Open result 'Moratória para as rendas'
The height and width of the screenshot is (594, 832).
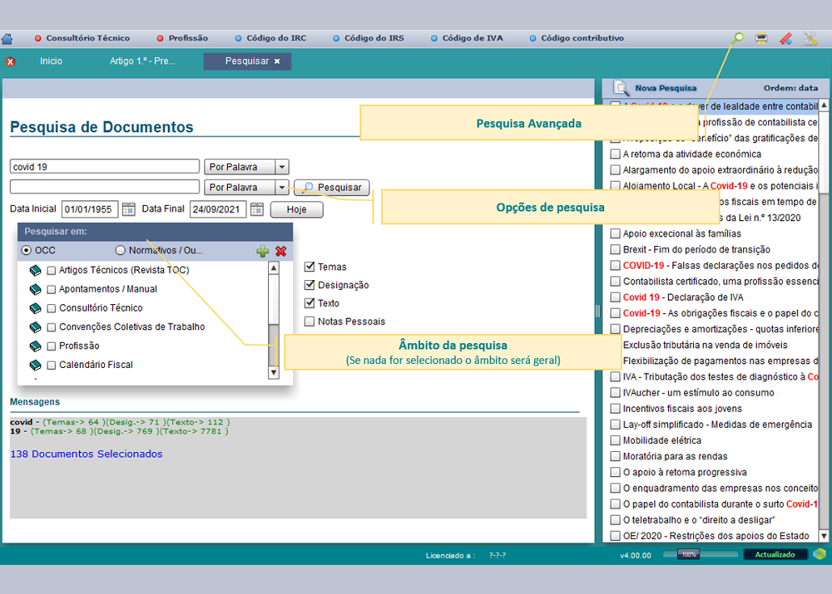pyautogui.click(x=675, y=456)
